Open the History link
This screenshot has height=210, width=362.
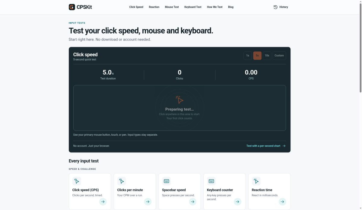click(281, 7)
